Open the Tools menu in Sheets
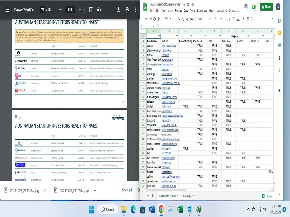 coord(193,11)
